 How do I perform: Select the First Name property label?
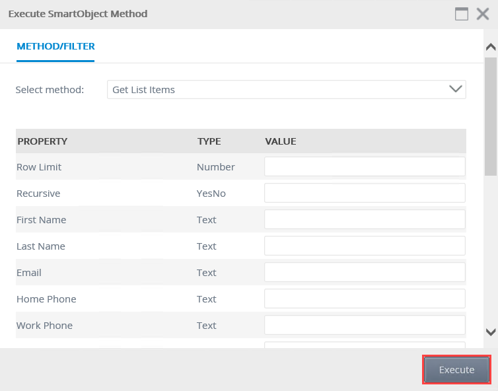[x=42, y=220]
